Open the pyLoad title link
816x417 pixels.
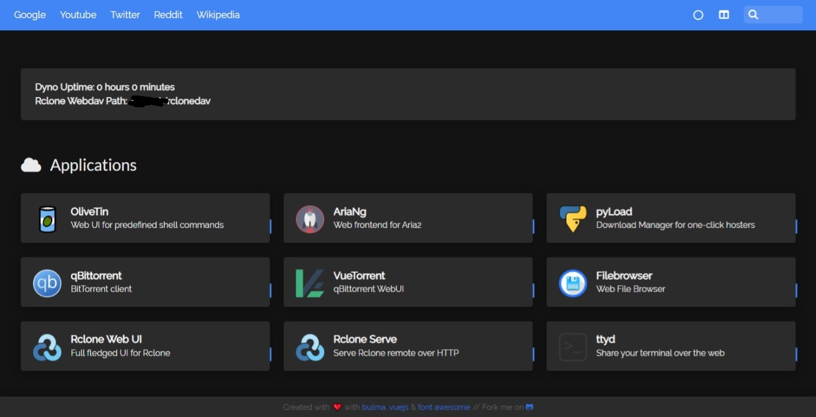click(x=614, y=212)
